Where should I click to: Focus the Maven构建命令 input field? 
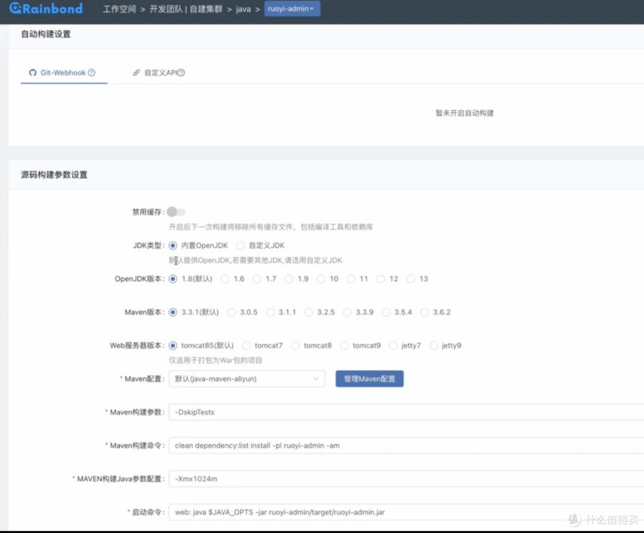click(x=406, y=445)
